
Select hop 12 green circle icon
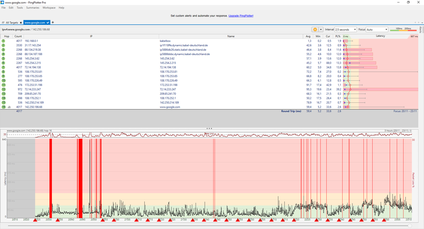[3, 89]
